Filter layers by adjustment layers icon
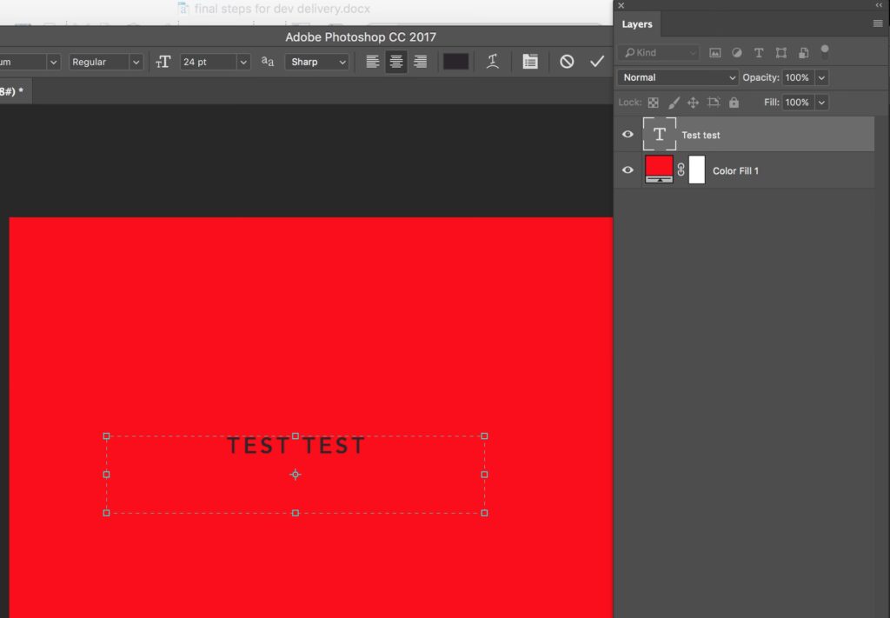The height and width of the screenshot is (618, 890). tap(737, 53)
